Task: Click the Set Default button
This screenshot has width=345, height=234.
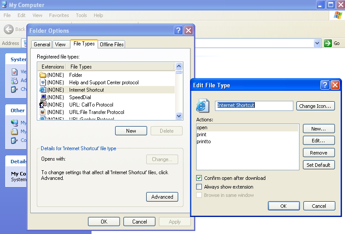Action: [x=319, y=165]
